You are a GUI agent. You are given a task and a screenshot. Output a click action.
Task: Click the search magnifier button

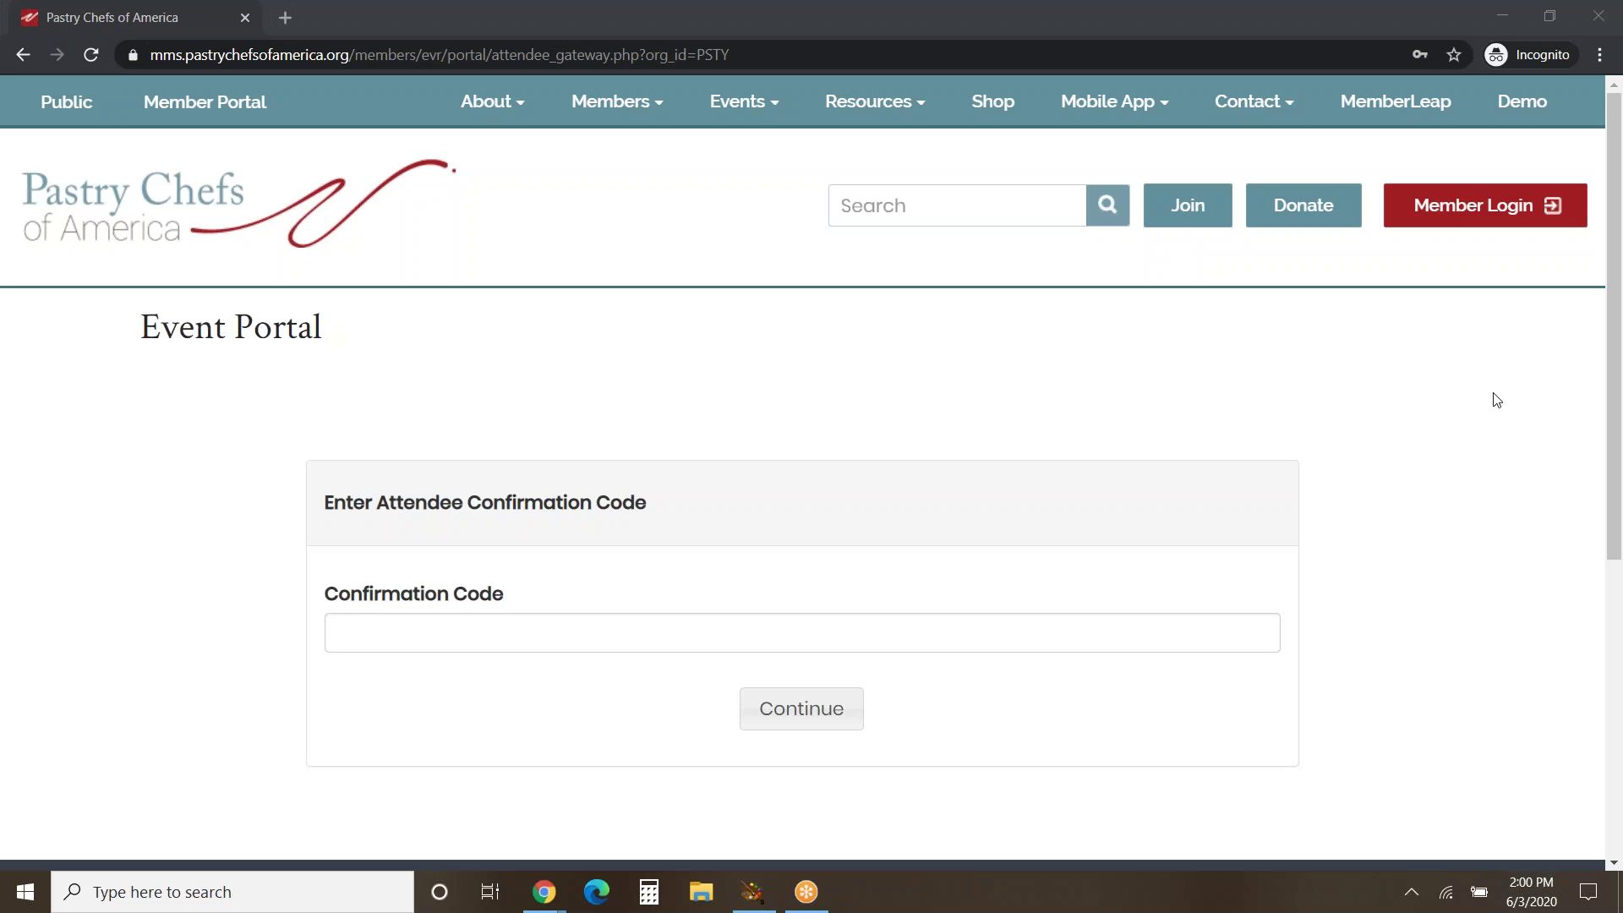(1107, 205)
